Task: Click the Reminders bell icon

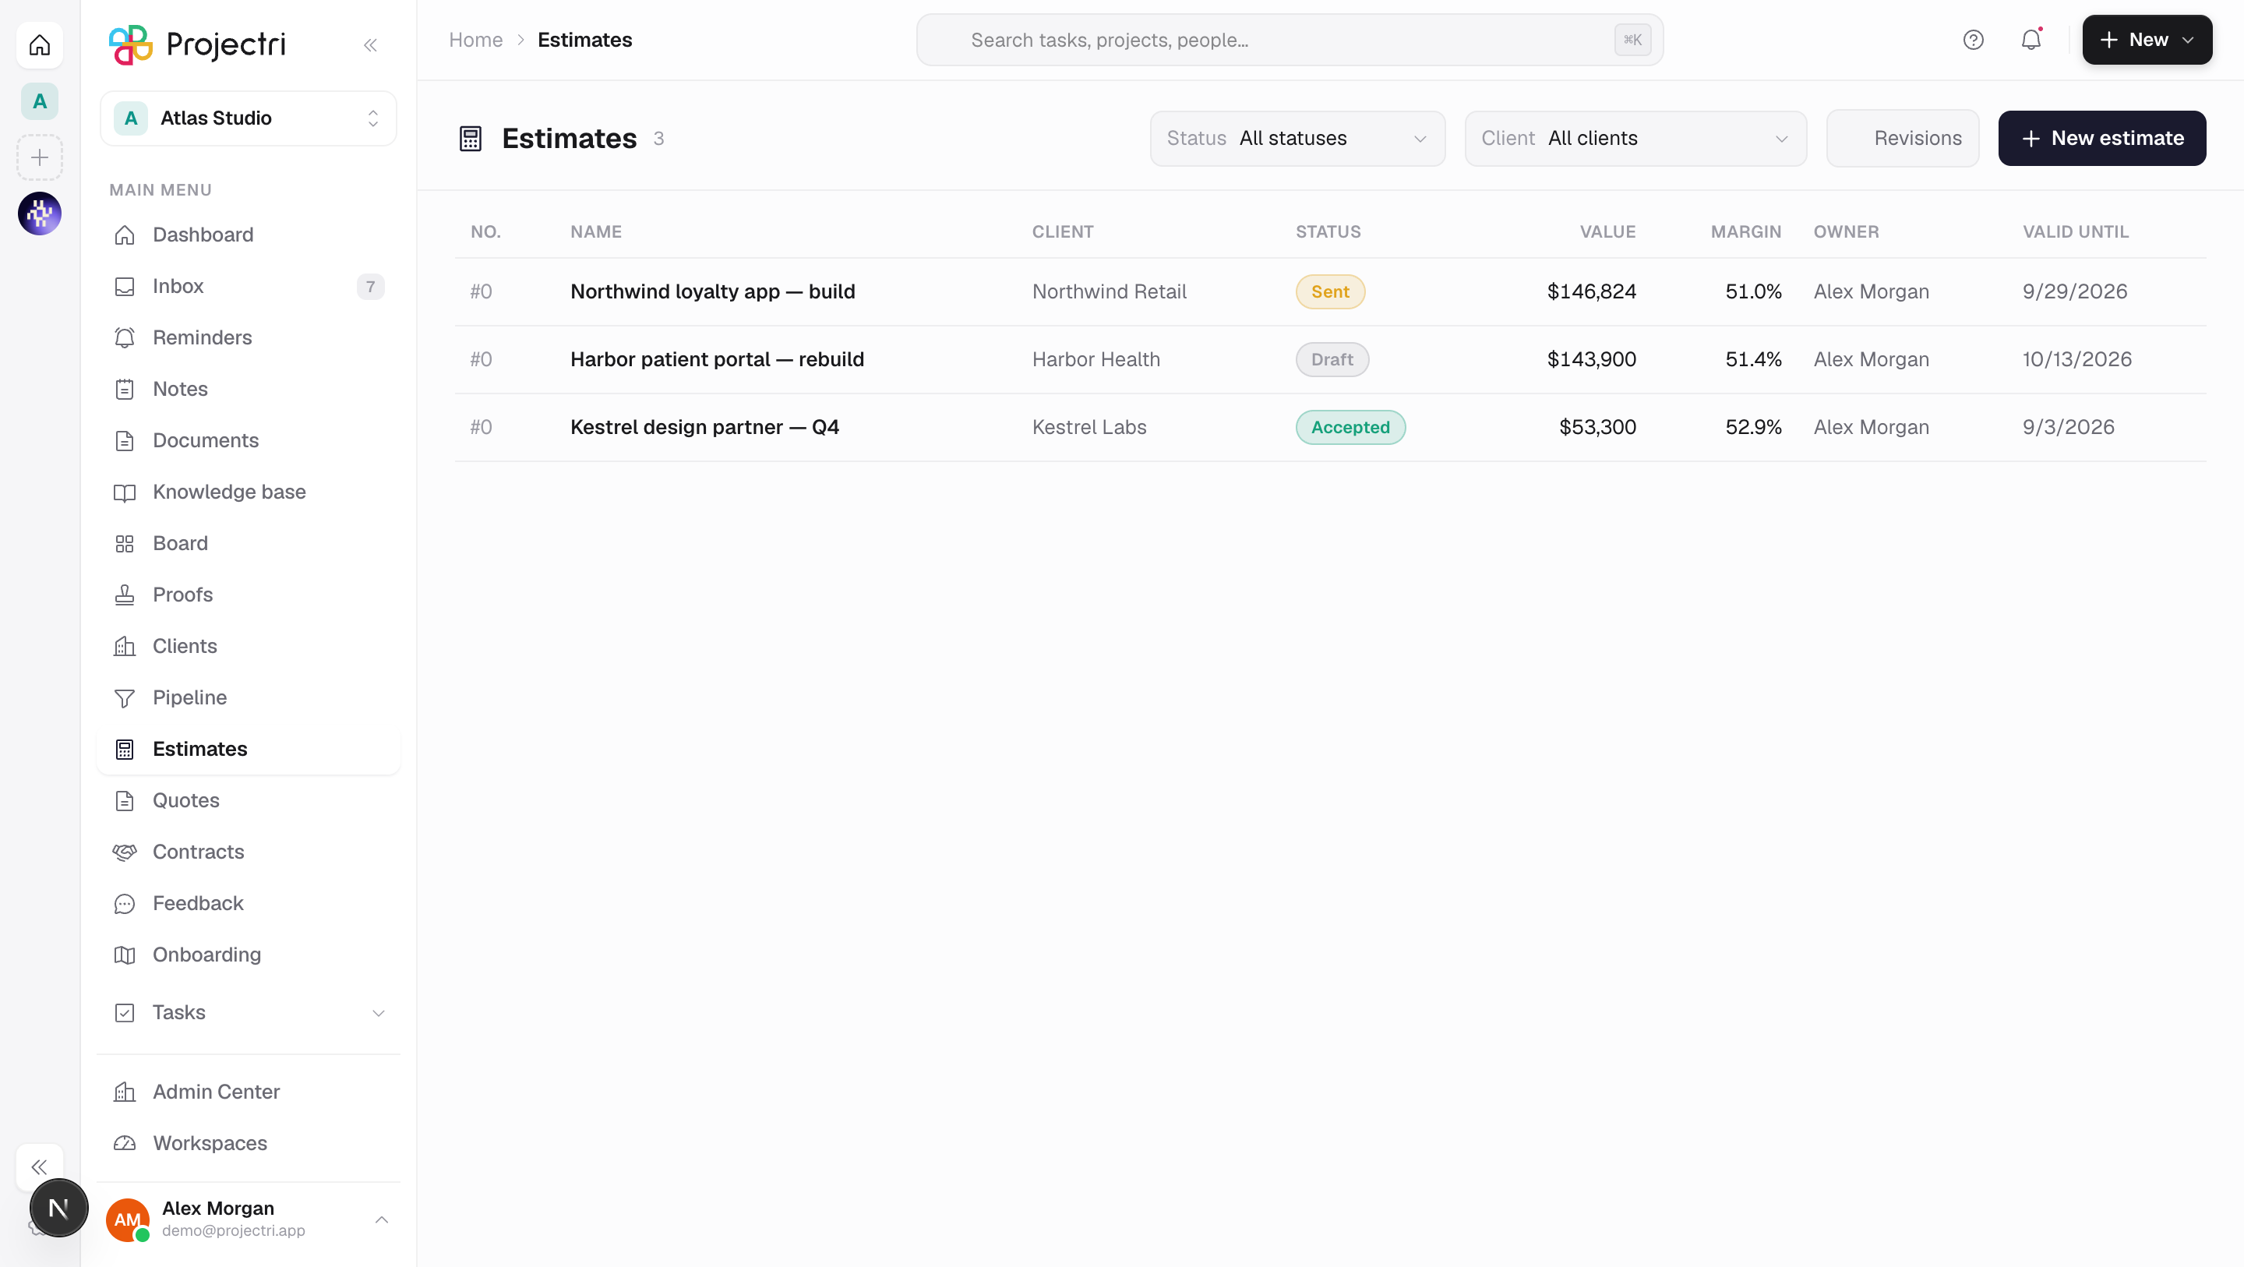Action: coord(125,338)
